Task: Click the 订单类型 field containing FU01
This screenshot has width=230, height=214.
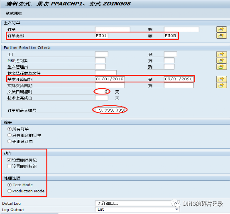Action: click(101, 35)
